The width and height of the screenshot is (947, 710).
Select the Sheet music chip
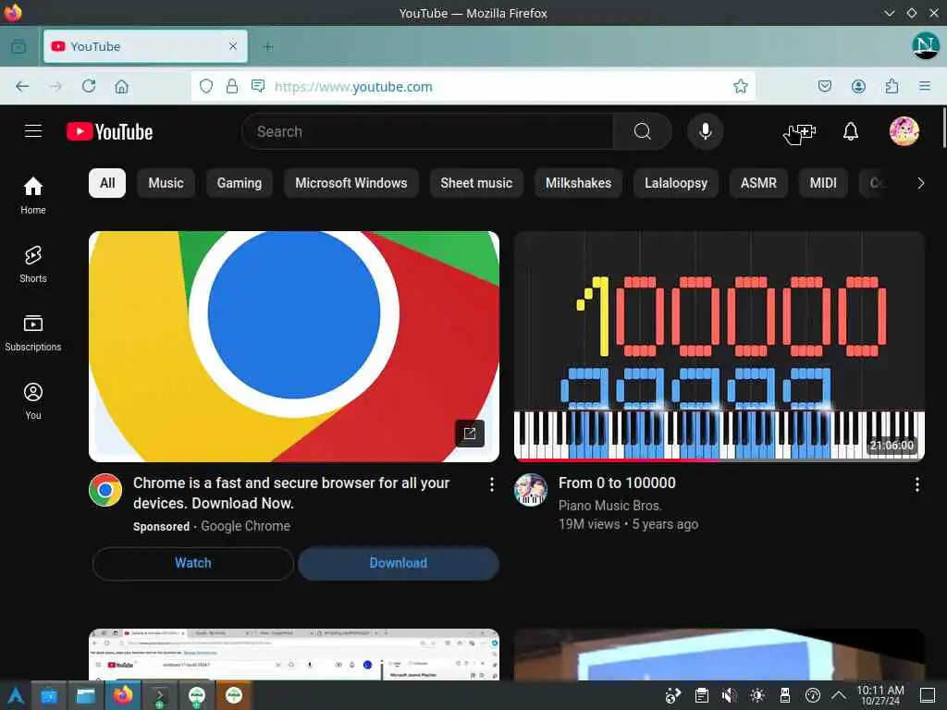[x=476, y=183]
